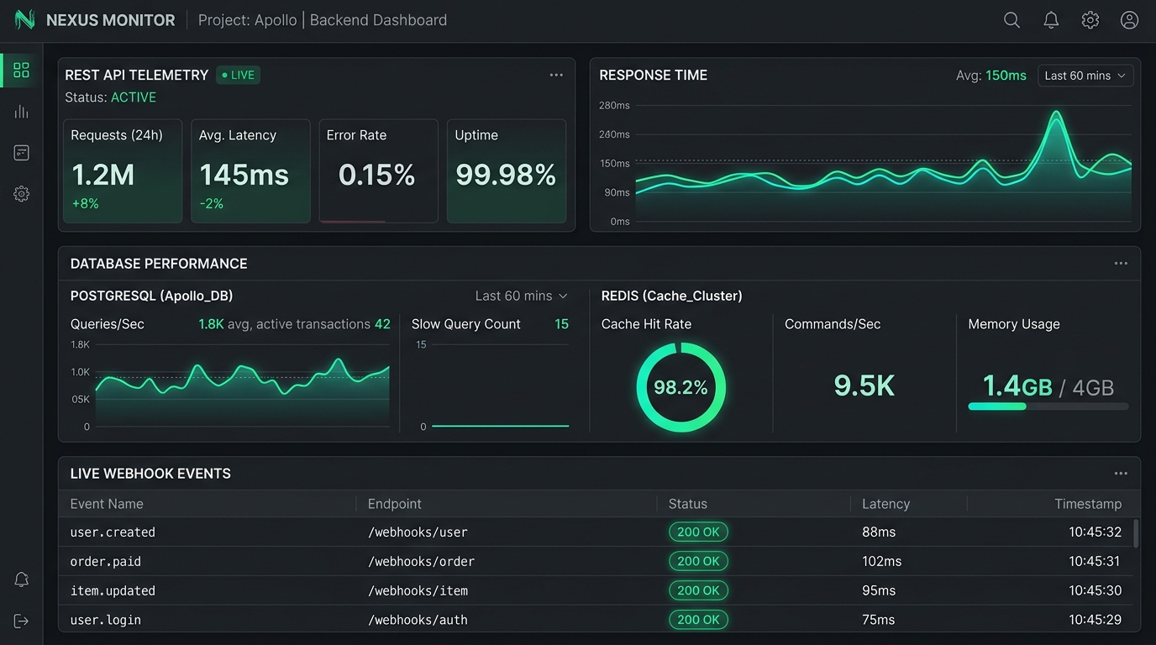
Task: Click the POSTGRESQL (Apollo_DB) heading
Action: click(151, 296)
